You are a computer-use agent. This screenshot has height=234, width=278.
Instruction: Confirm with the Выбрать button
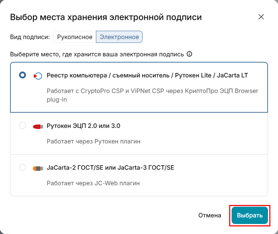point(250,215)
